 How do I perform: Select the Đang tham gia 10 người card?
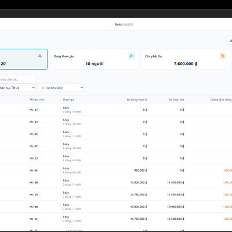pyautogui.click(x=95, y=59)
